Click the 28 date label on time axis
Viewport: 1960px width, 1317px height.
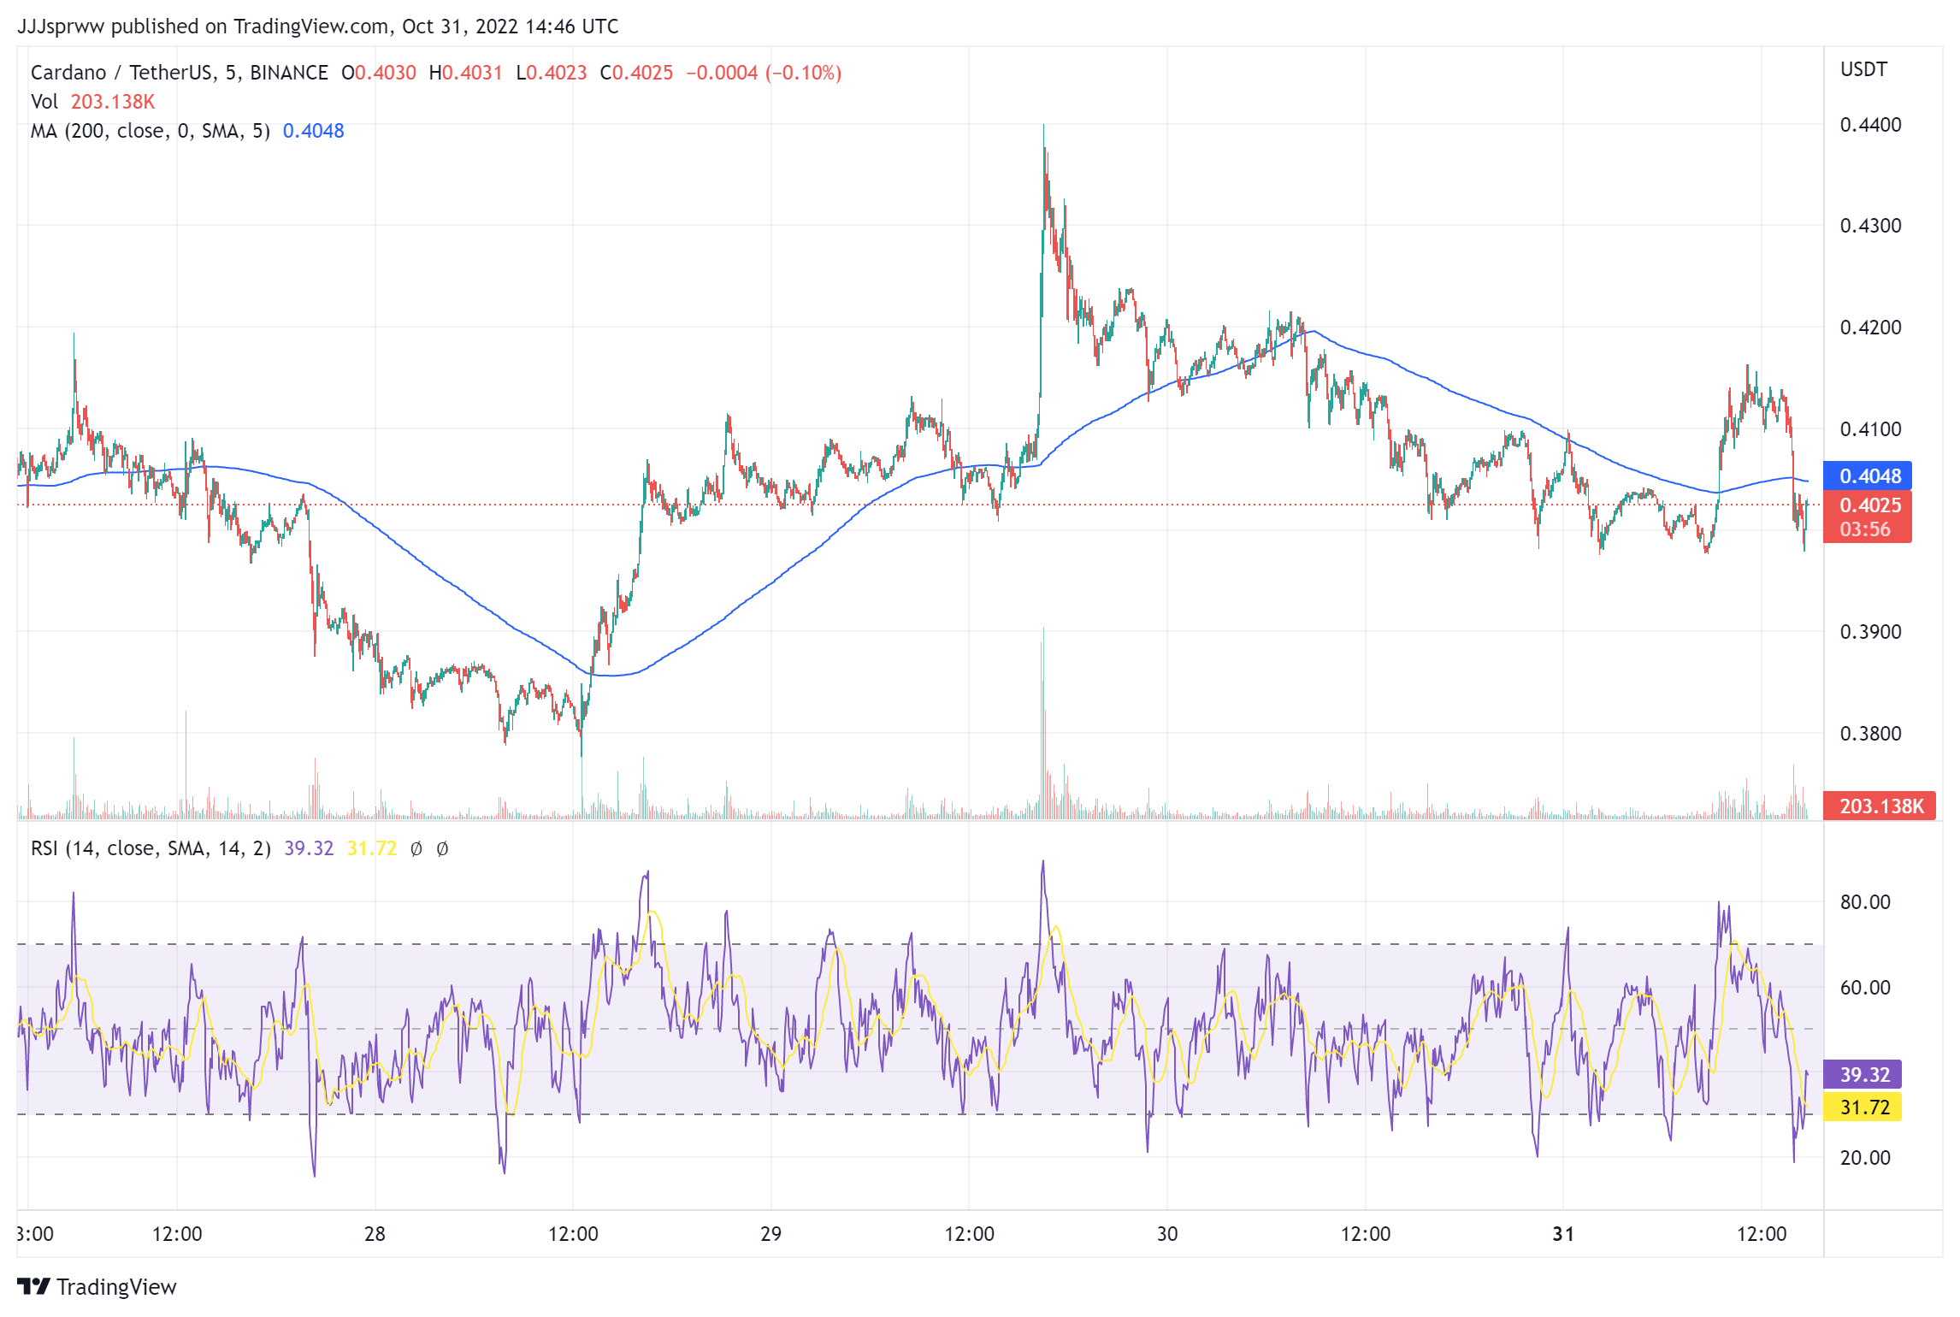click(375, 1234)
